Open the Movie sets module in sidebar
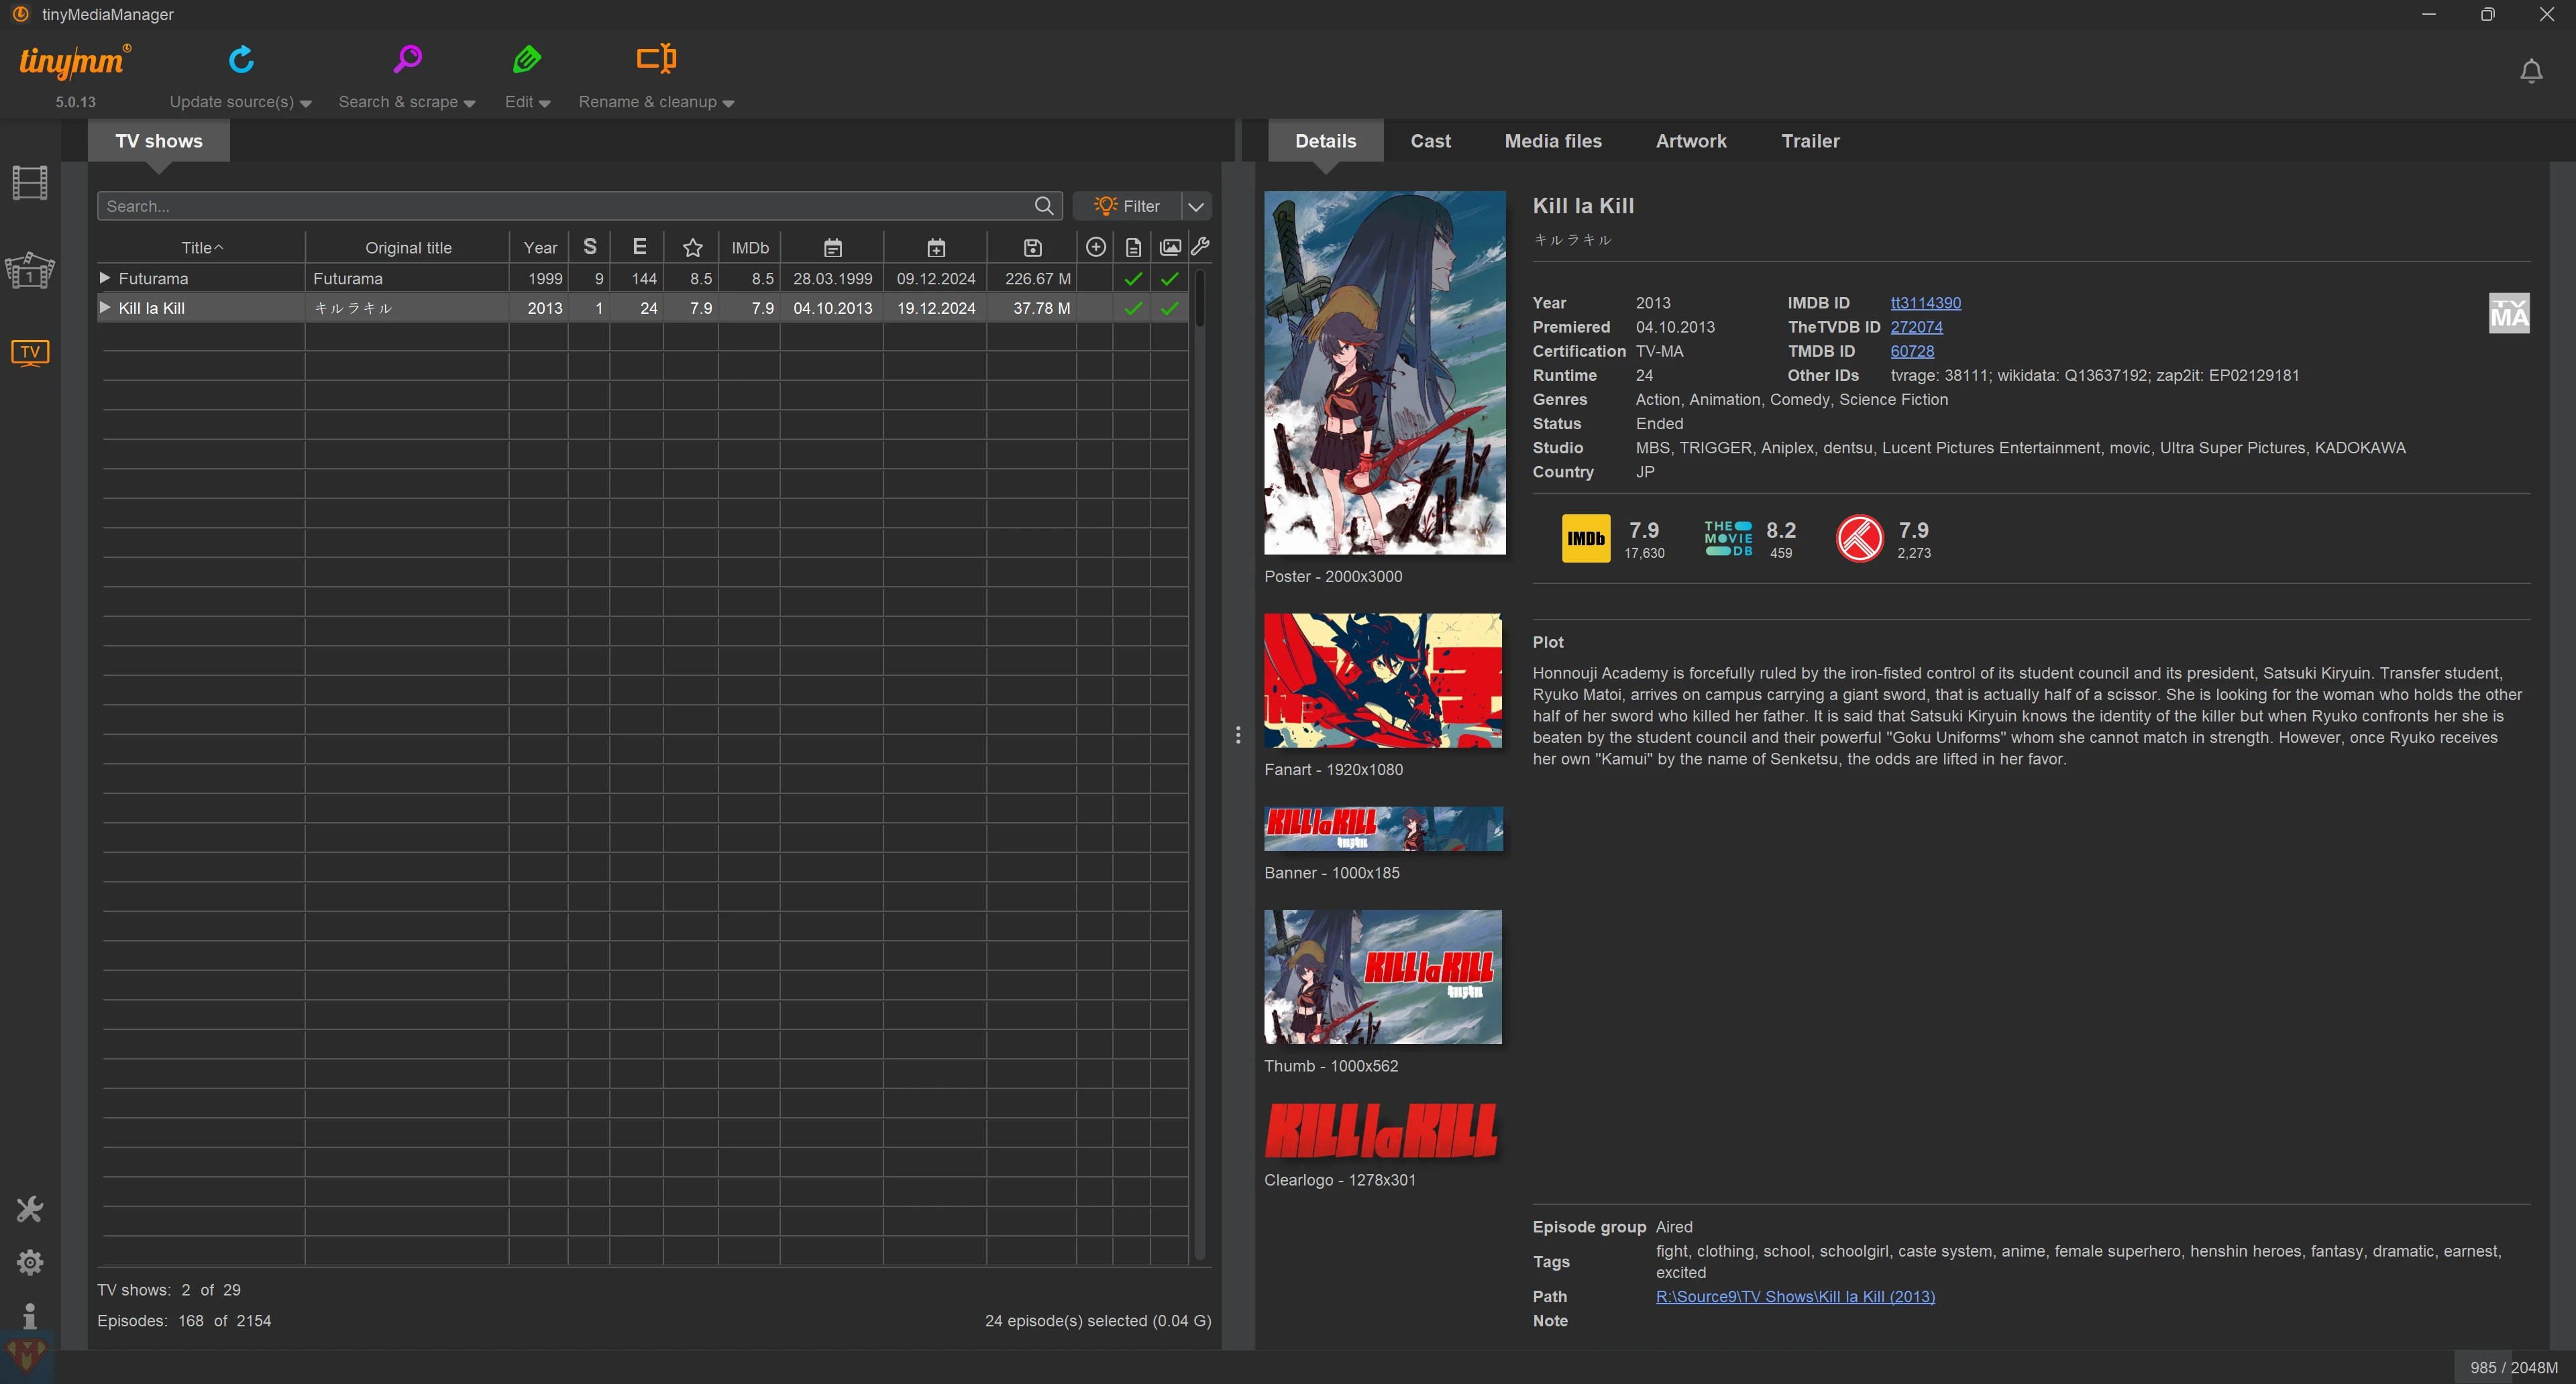The width and height of the screenshot is (2576, 1384). coord(30,271)
